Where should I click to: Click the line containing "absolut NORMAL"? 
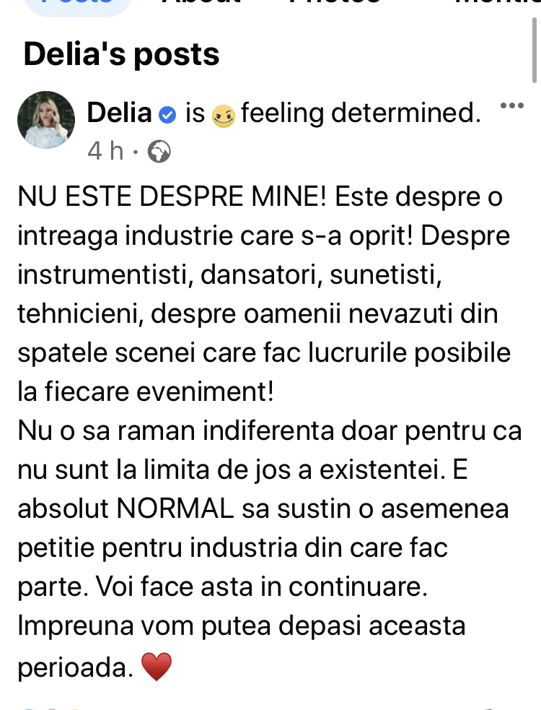263,508
